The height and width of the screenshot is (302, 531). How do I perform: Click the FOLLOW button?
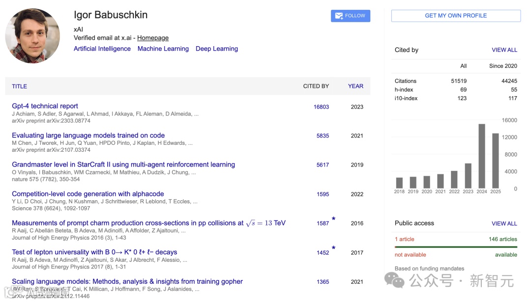click(350, 16)
